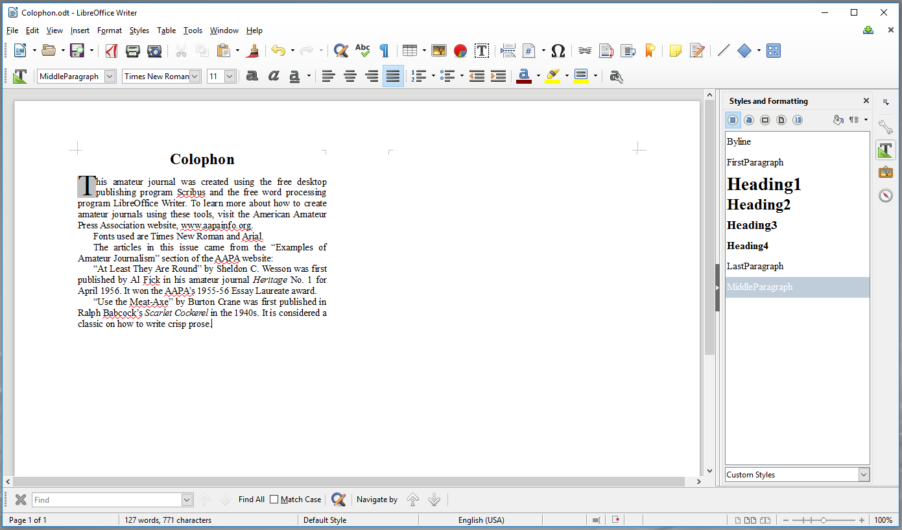902x530 pixels.
Task: Insert an image
Action: tap(439, 51)
